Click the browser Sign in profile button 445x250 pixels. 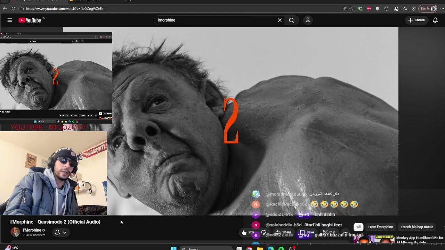click(428, 9)
